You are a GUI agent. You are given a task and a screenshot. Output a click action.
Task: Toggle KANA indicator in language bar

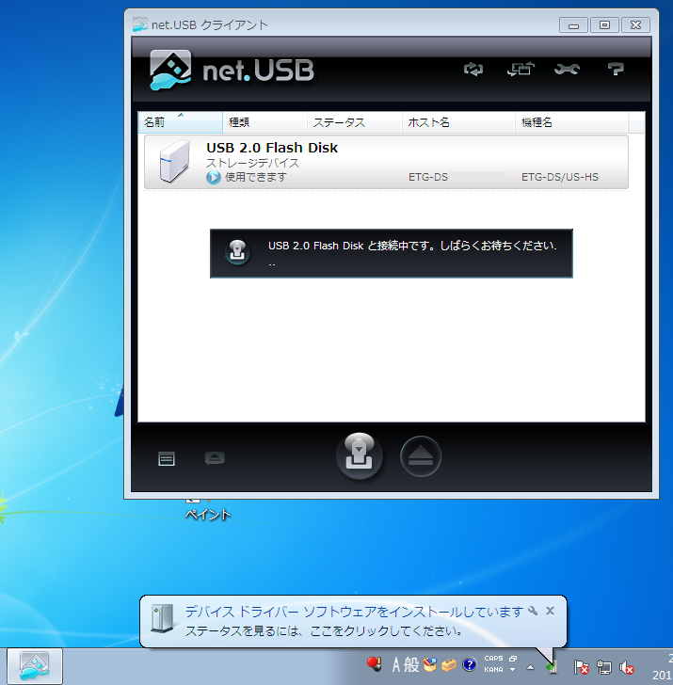pos(493,669)
